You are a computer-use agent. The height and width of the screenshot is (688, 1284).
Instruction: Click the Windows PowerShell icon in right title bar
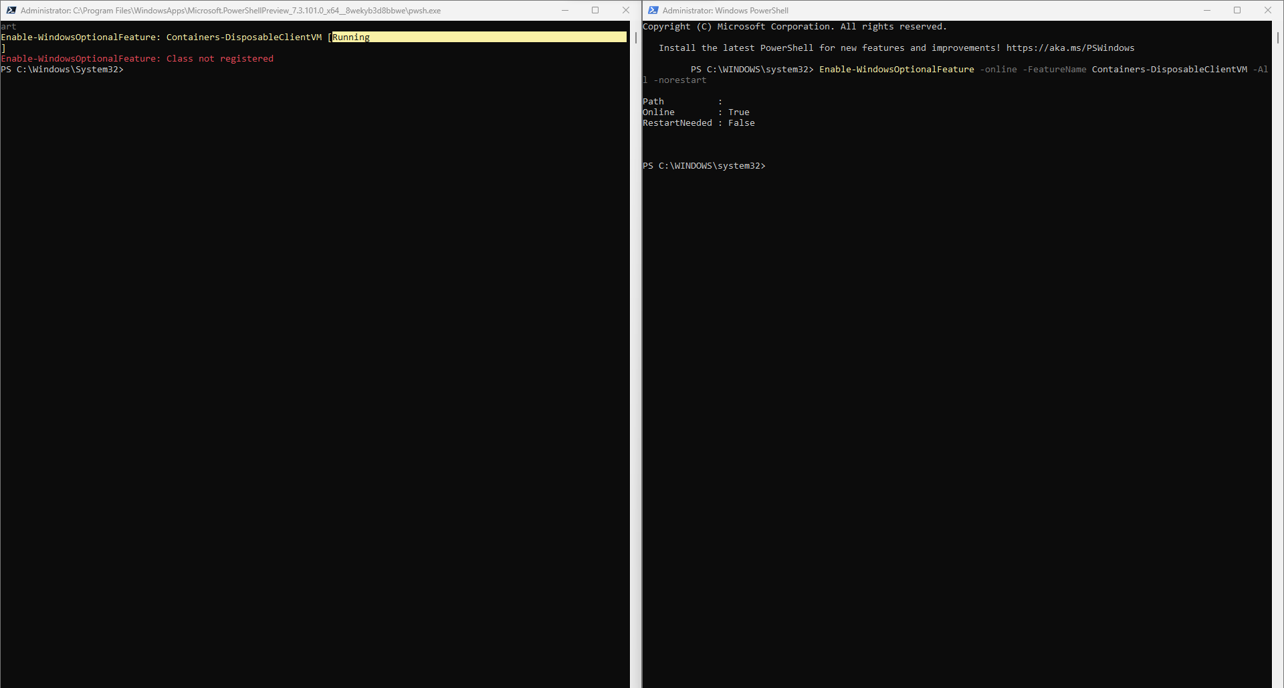653,10
